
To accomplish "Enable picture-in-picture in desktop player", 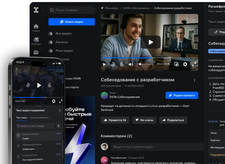I will [176, 64].
